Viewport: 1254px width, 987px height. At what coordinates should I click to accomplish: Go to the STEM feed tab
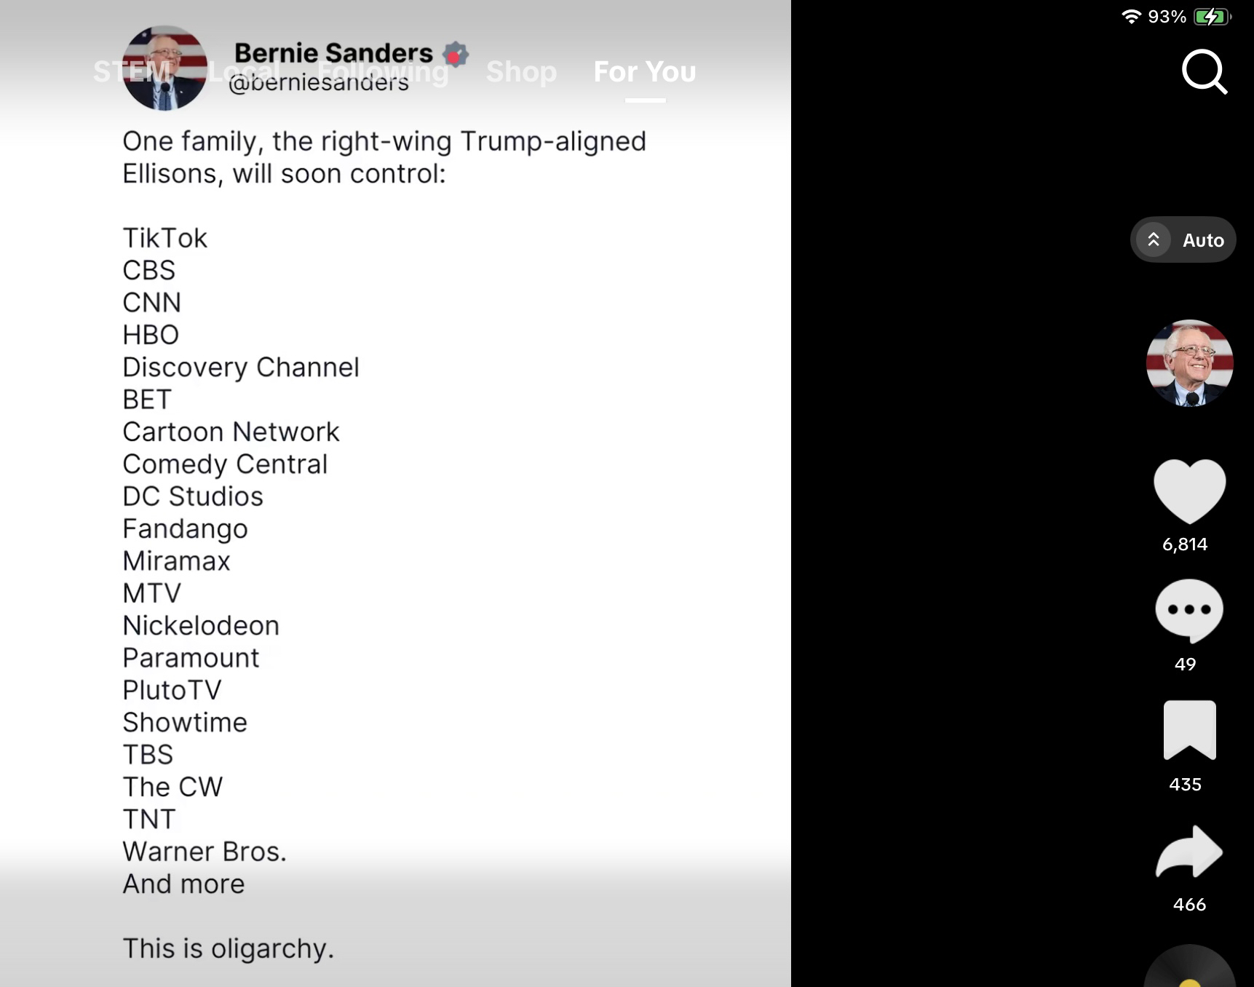point(131,71)
